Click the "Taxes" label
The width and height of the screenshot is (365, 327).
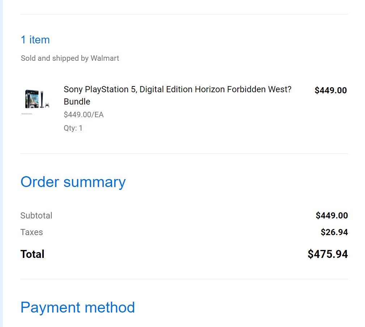[x=31, y=232]
